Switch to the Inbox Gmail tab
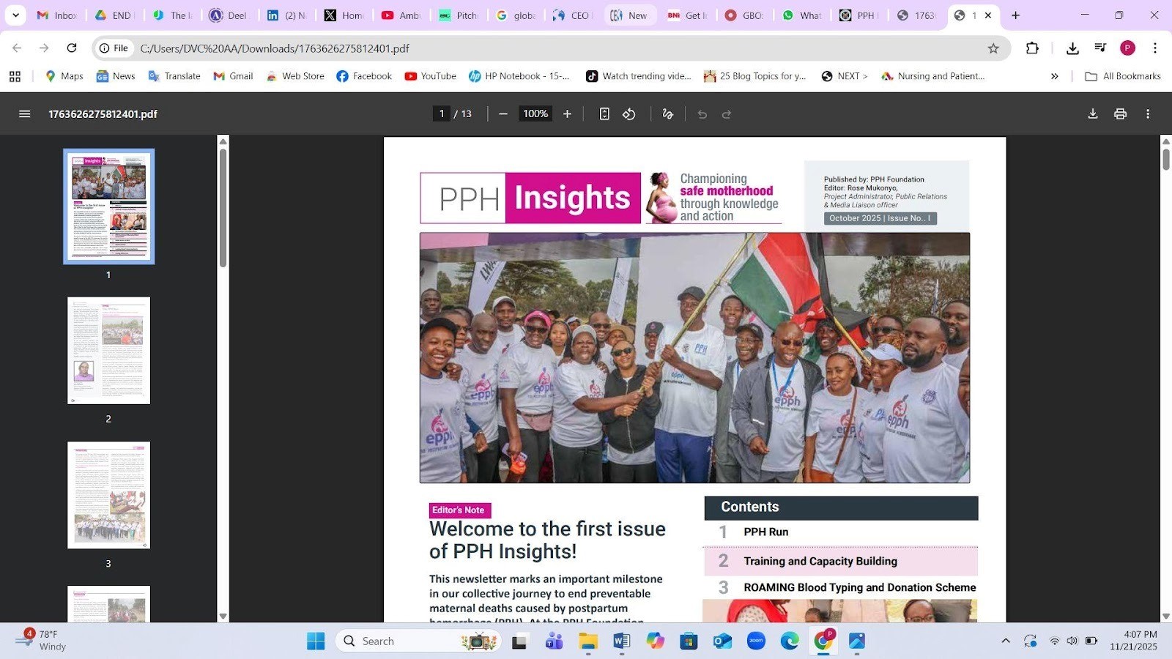1172x659 pixels. (x=57, y=15)
